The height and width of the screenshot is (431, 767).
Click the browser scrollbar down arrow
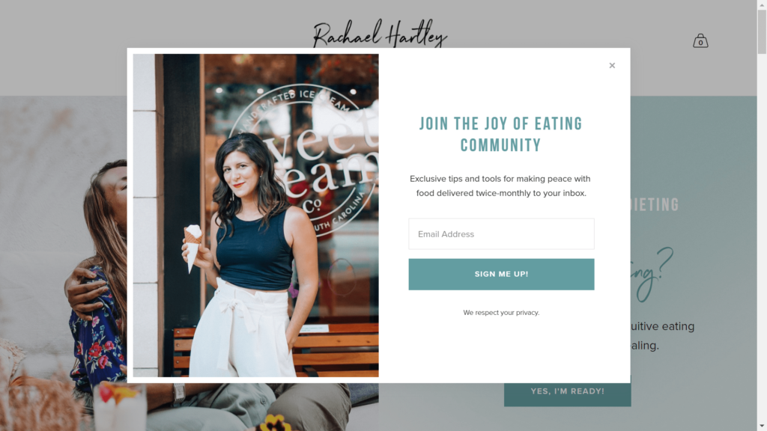[x=762, y=426]
